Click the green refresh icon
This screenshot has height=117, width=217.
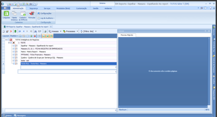pyautogui.click(x=15, y=31)
